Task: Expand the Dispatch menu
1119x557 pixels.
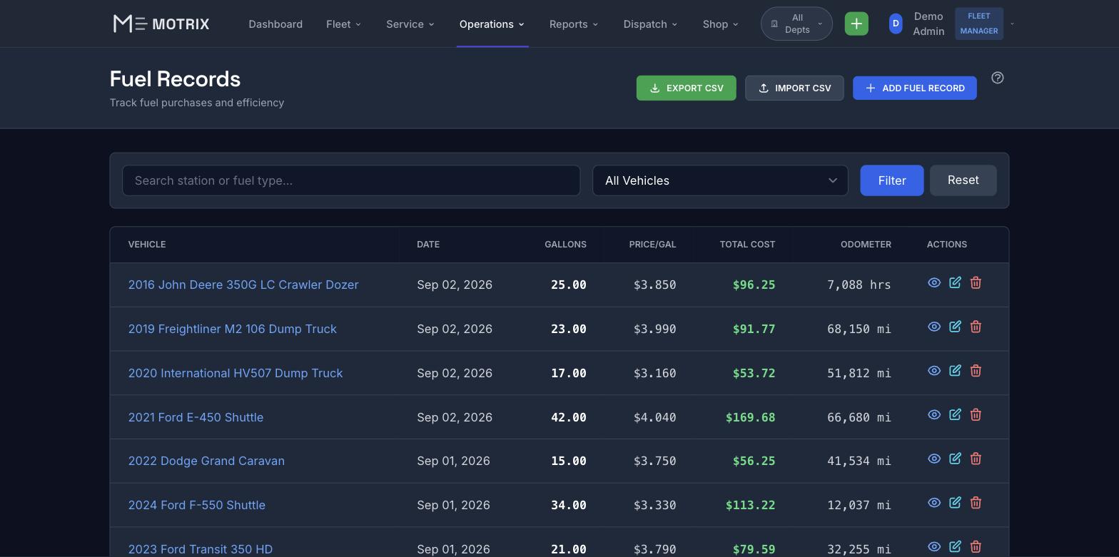Action: pos(650,24)
